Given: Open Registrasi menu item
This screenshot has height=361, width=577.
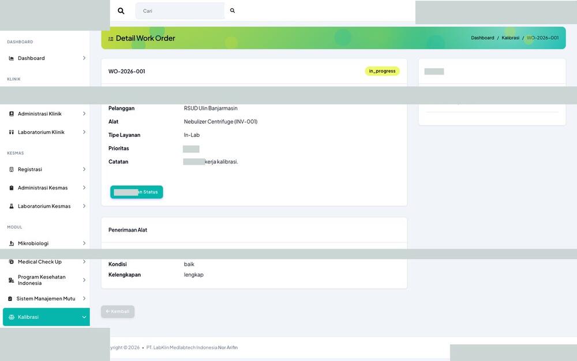Looking at the screenshot, I should pos(46,169).
